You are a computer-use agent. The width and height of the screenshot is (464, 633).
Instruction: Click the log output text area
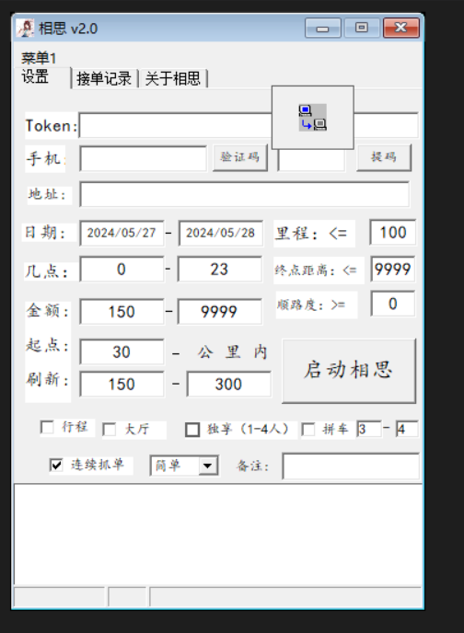pos(218,535)
